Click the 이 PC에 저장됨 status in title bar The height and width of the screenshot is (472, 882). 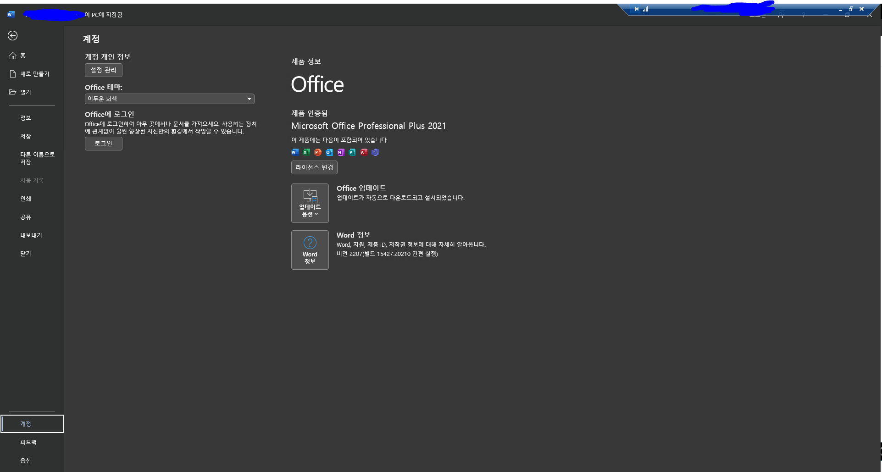pyautogui.click(x=104, y=15)
